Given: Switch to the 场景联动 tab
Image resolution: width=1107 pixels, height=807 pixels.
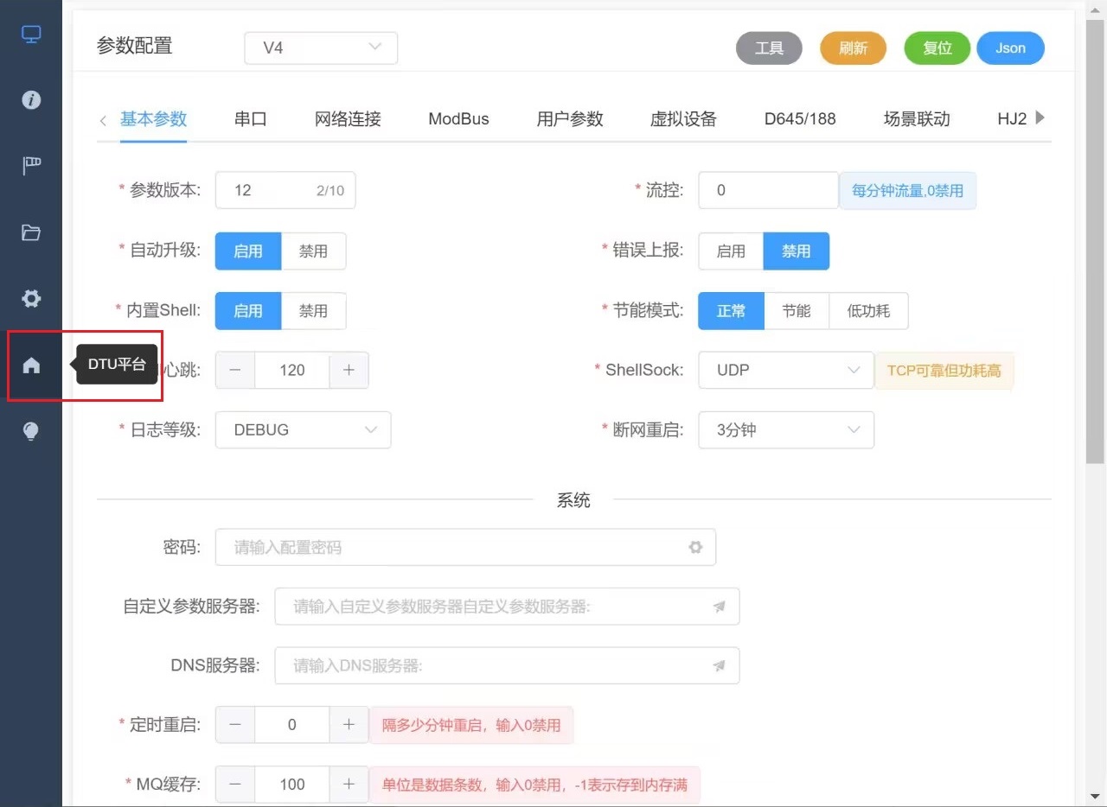Looking at the screenshot, I should pos(917,119).
